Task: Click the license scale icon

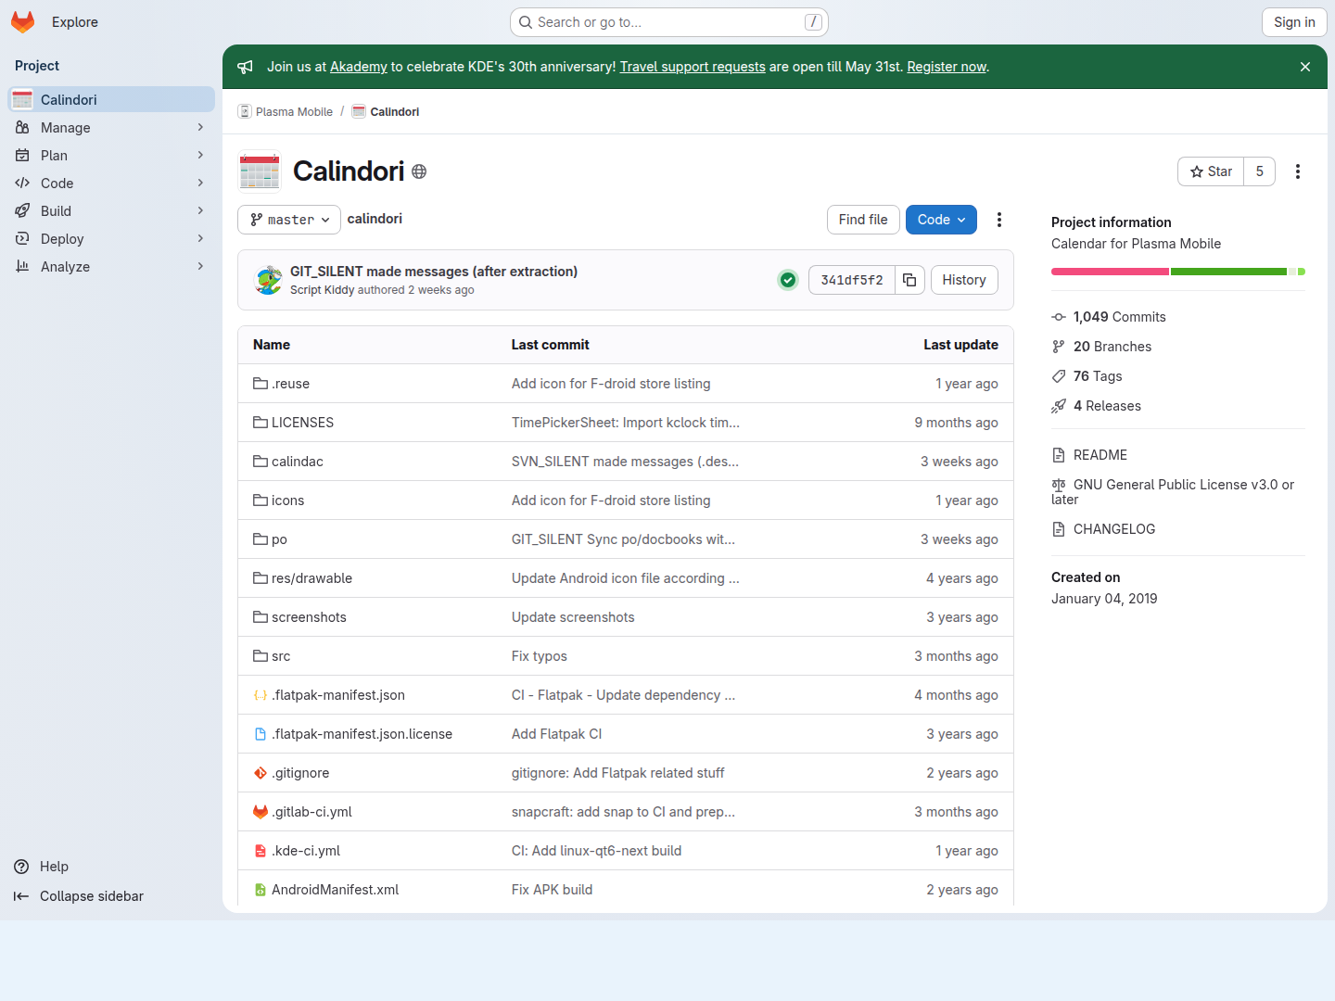Action: tap(1059, 485)
